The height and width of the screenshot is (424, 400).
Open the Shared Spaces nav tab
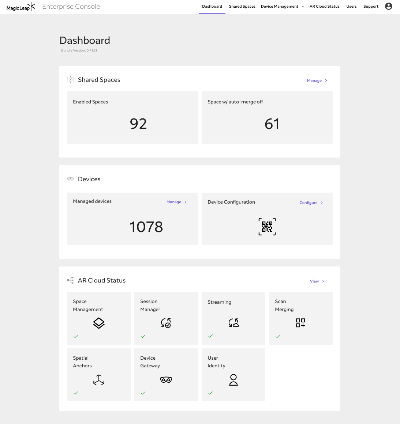point(242,7)
